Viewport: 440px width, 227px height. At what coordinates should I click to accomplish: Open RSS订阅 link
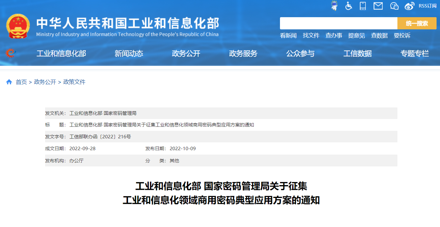(x=427, y=6)
